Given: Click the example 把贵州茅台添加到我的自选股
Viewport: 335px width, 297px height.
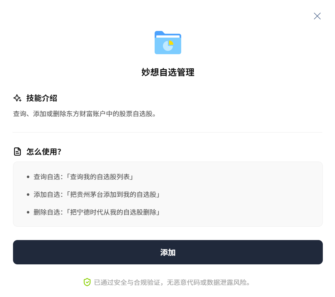Looking at the screenshot, I should click(x=113, y=195).
